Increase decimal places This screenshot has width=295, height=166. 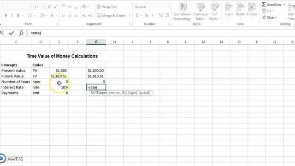pos(161,15)
